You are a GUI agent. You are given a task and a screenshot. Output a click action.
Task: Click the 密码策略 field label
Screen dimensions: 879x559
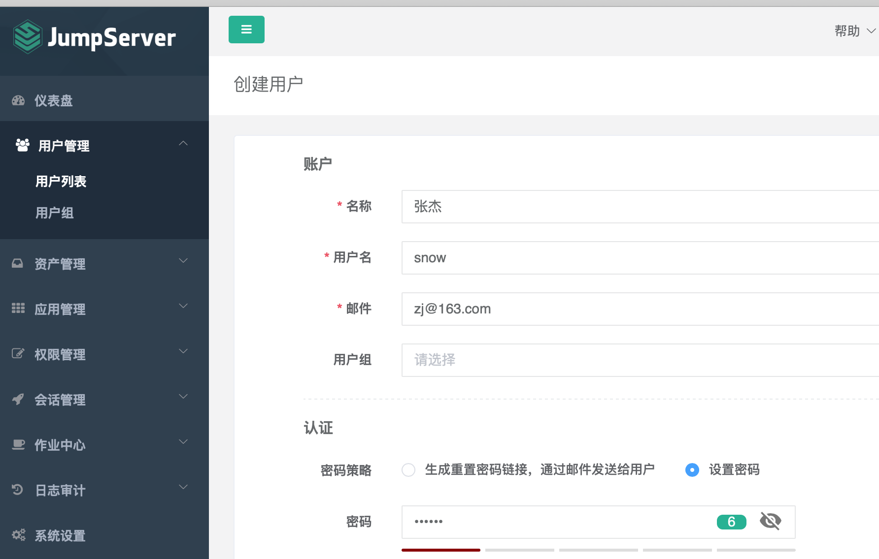tap(346, 470)
